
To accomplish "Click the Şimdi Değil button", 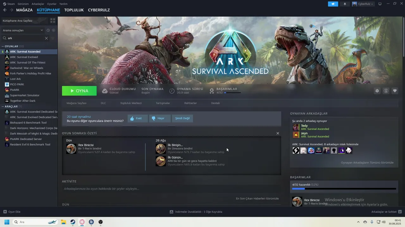I will [x=183, y=118].
